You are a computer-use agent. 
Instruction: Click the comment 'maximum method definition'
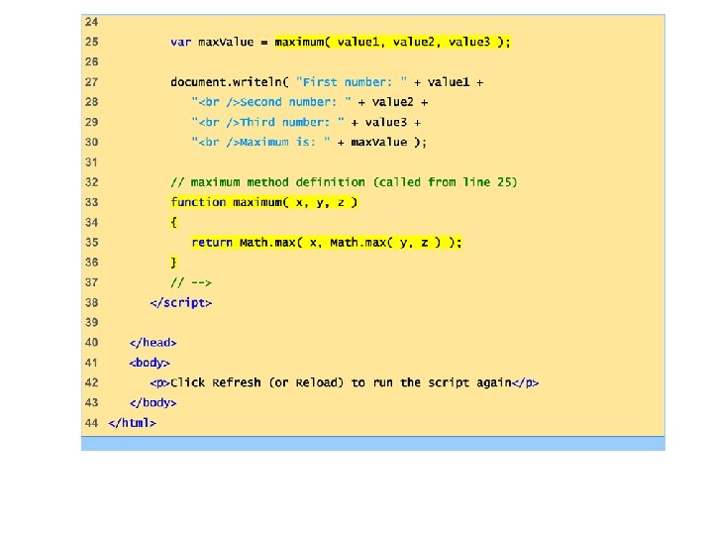277,182
